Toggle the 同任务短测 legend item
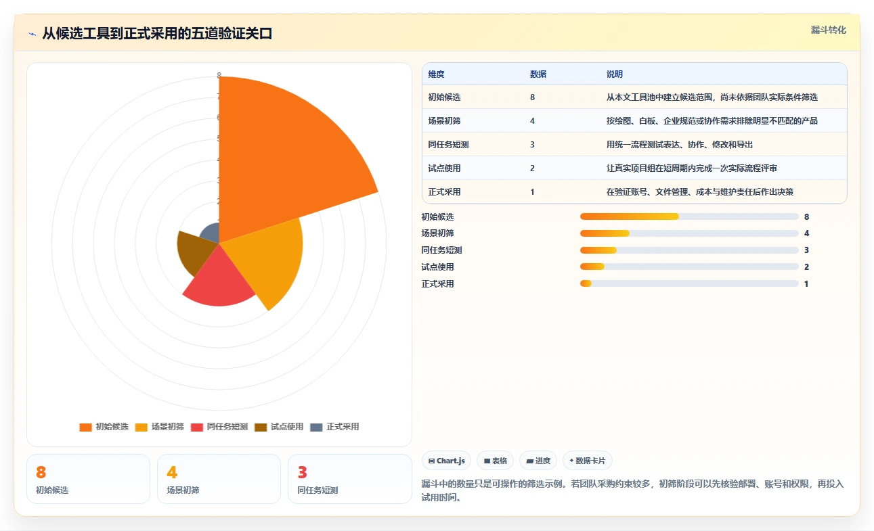874x531 pixels. tap(219, 427)
